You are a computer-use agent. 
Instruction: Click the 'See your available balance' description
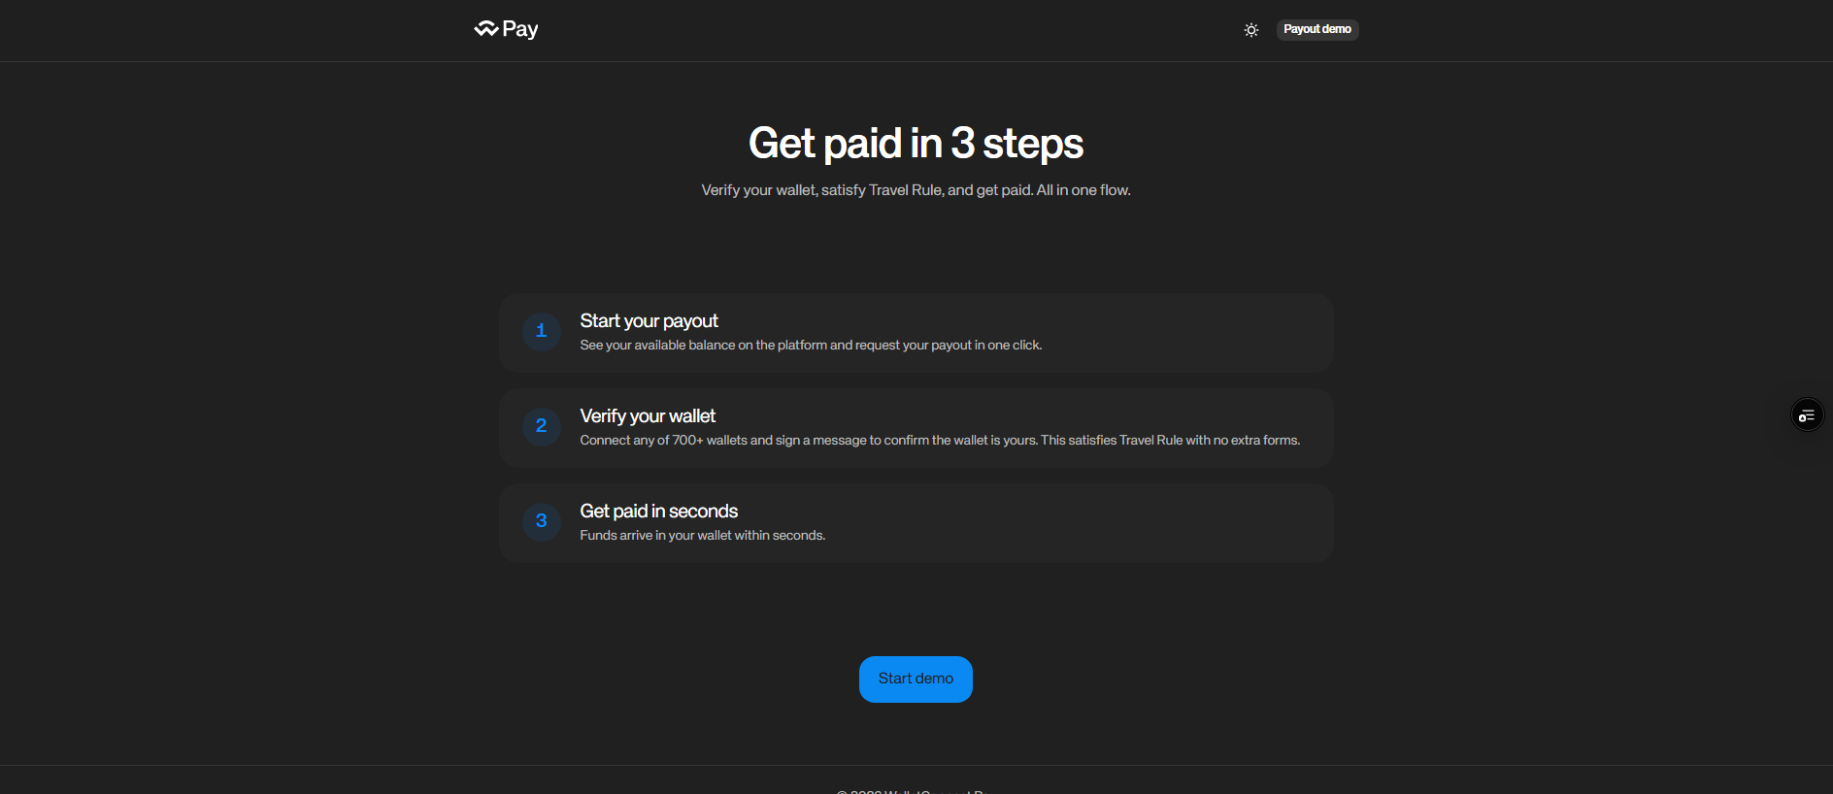click(811, 346)
